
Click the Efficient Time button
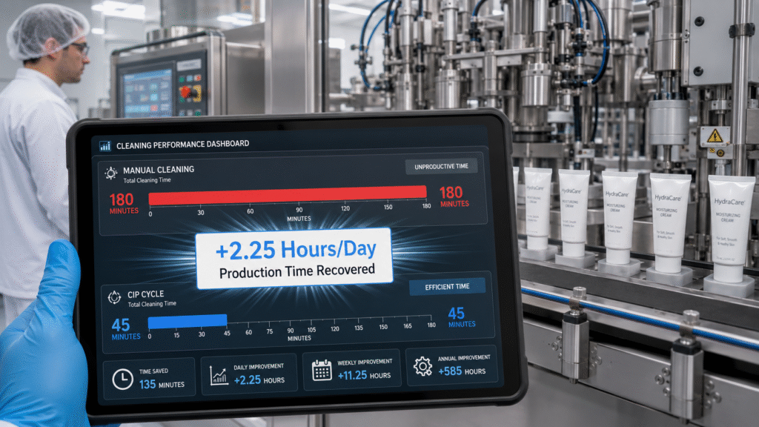(x=447, y=287)
